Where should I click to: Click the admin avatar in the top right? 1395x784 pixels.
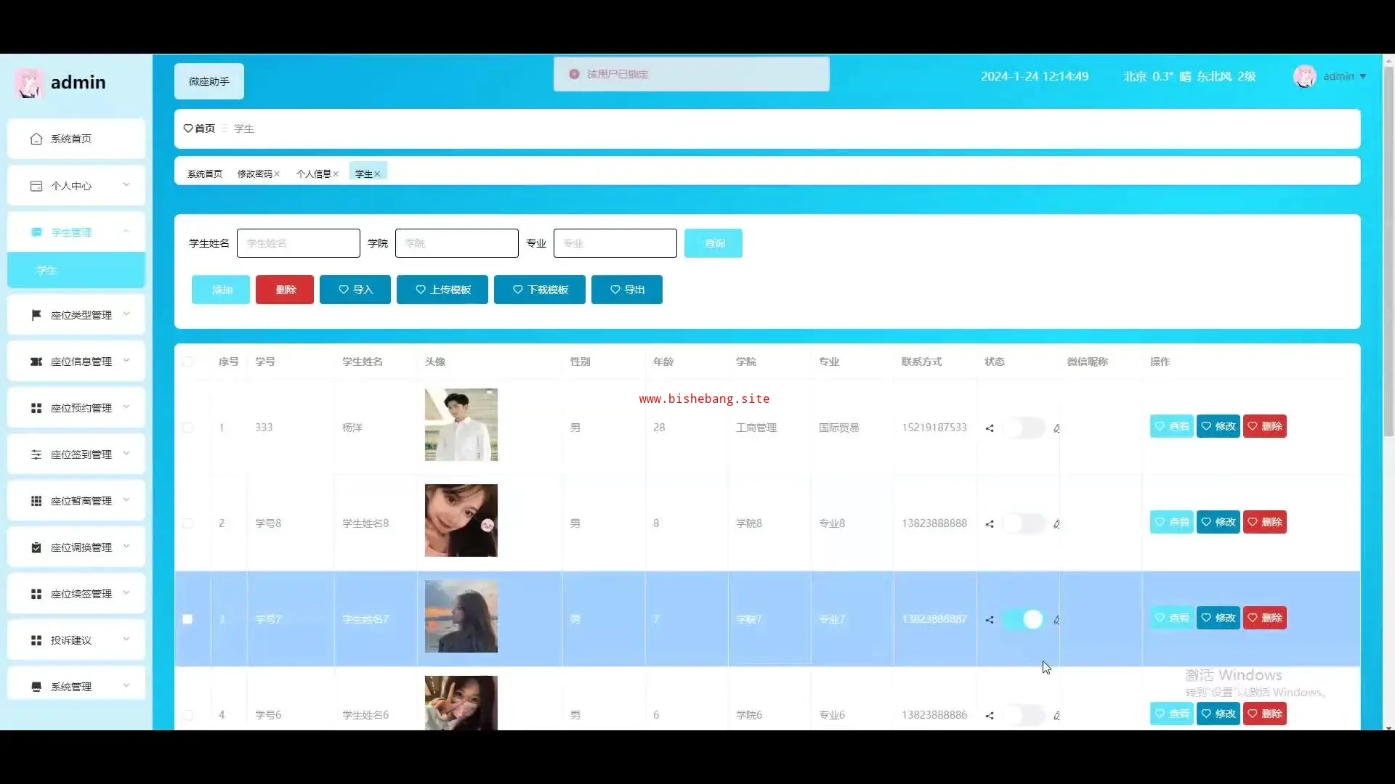point(1305,76)
